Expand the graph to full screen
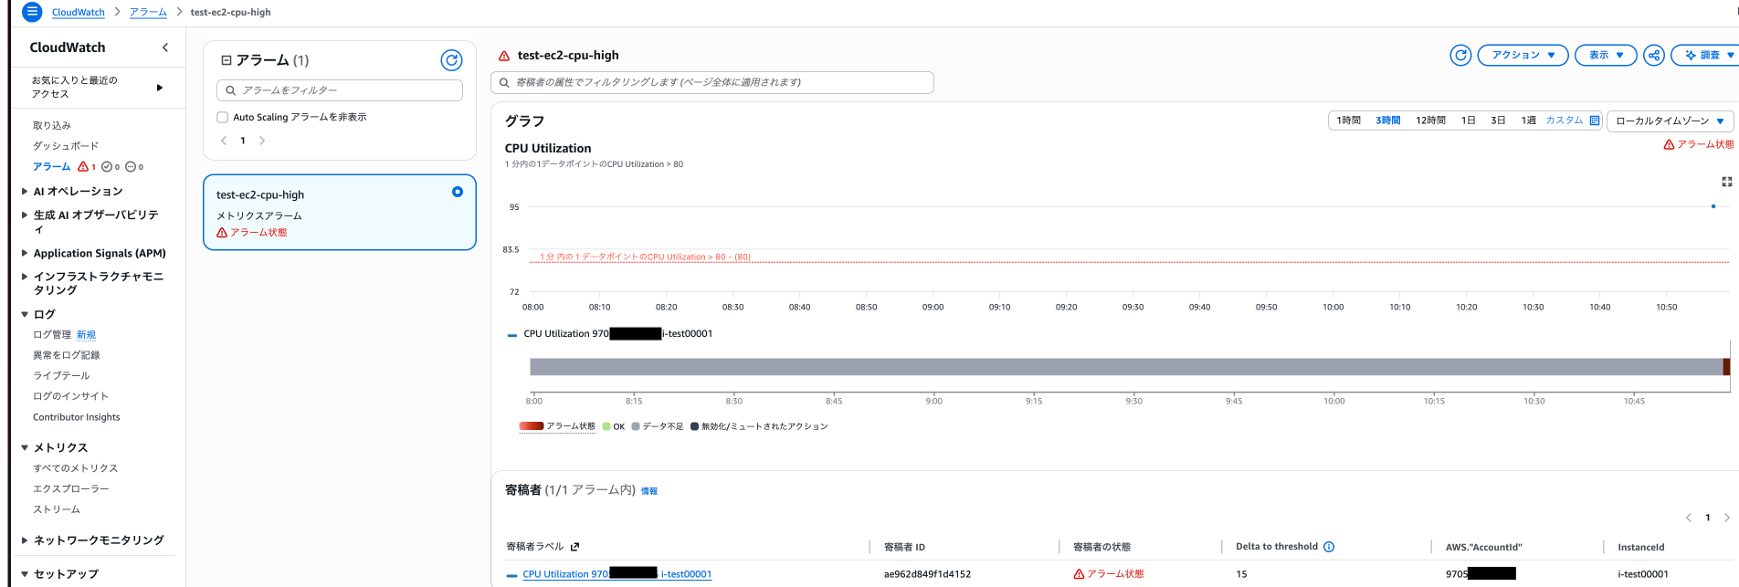The height and width of the screenshot is (587, 1739). tap(1726, 182)
